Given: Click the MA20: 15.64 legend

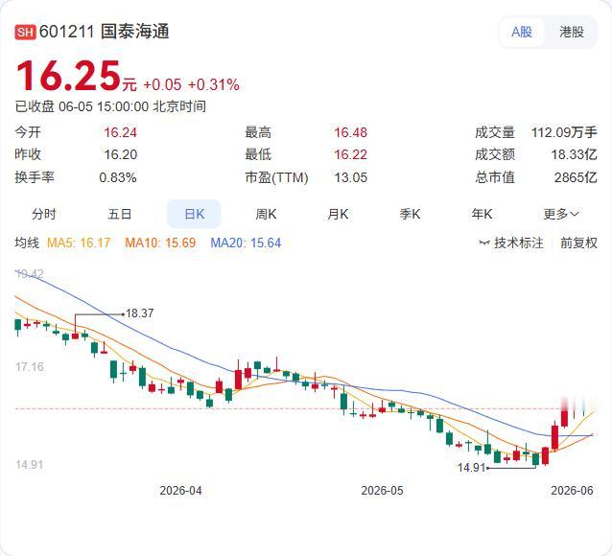Looking at the screenshot, I should point(246,243).
